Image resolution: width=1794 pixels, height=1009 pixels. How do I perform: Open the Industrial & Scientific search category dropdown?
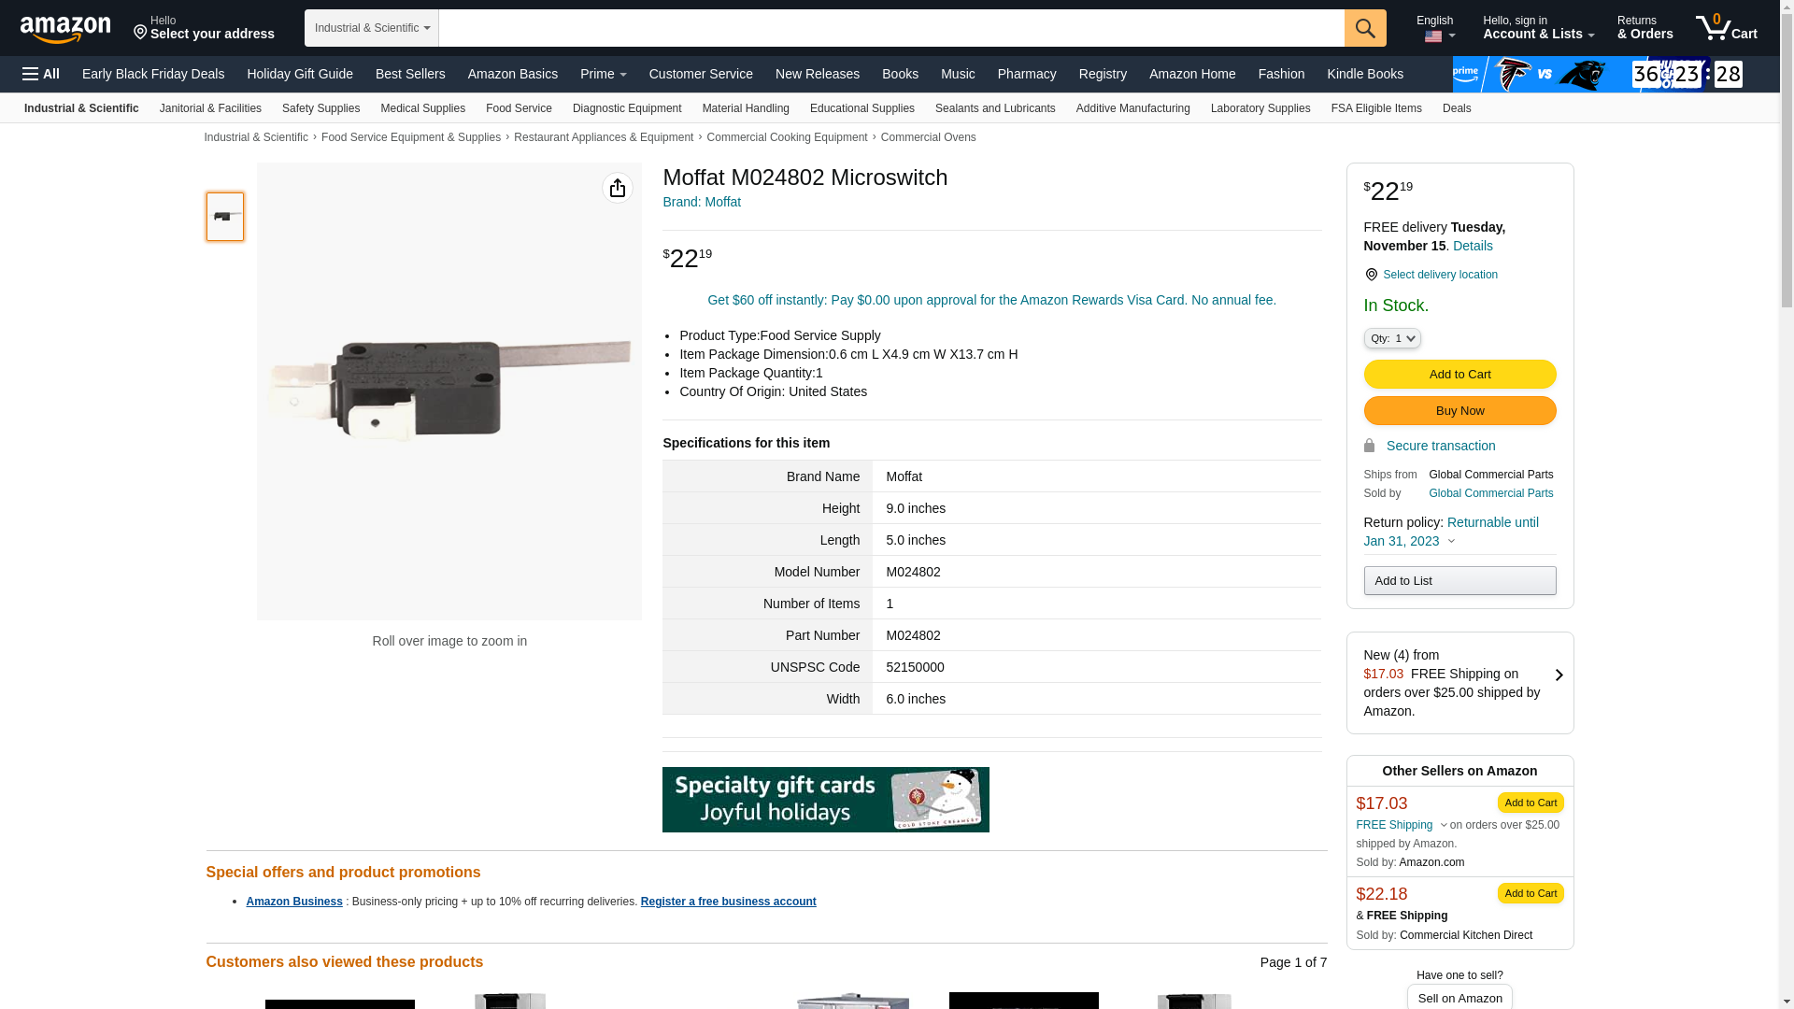click(372, 28)
